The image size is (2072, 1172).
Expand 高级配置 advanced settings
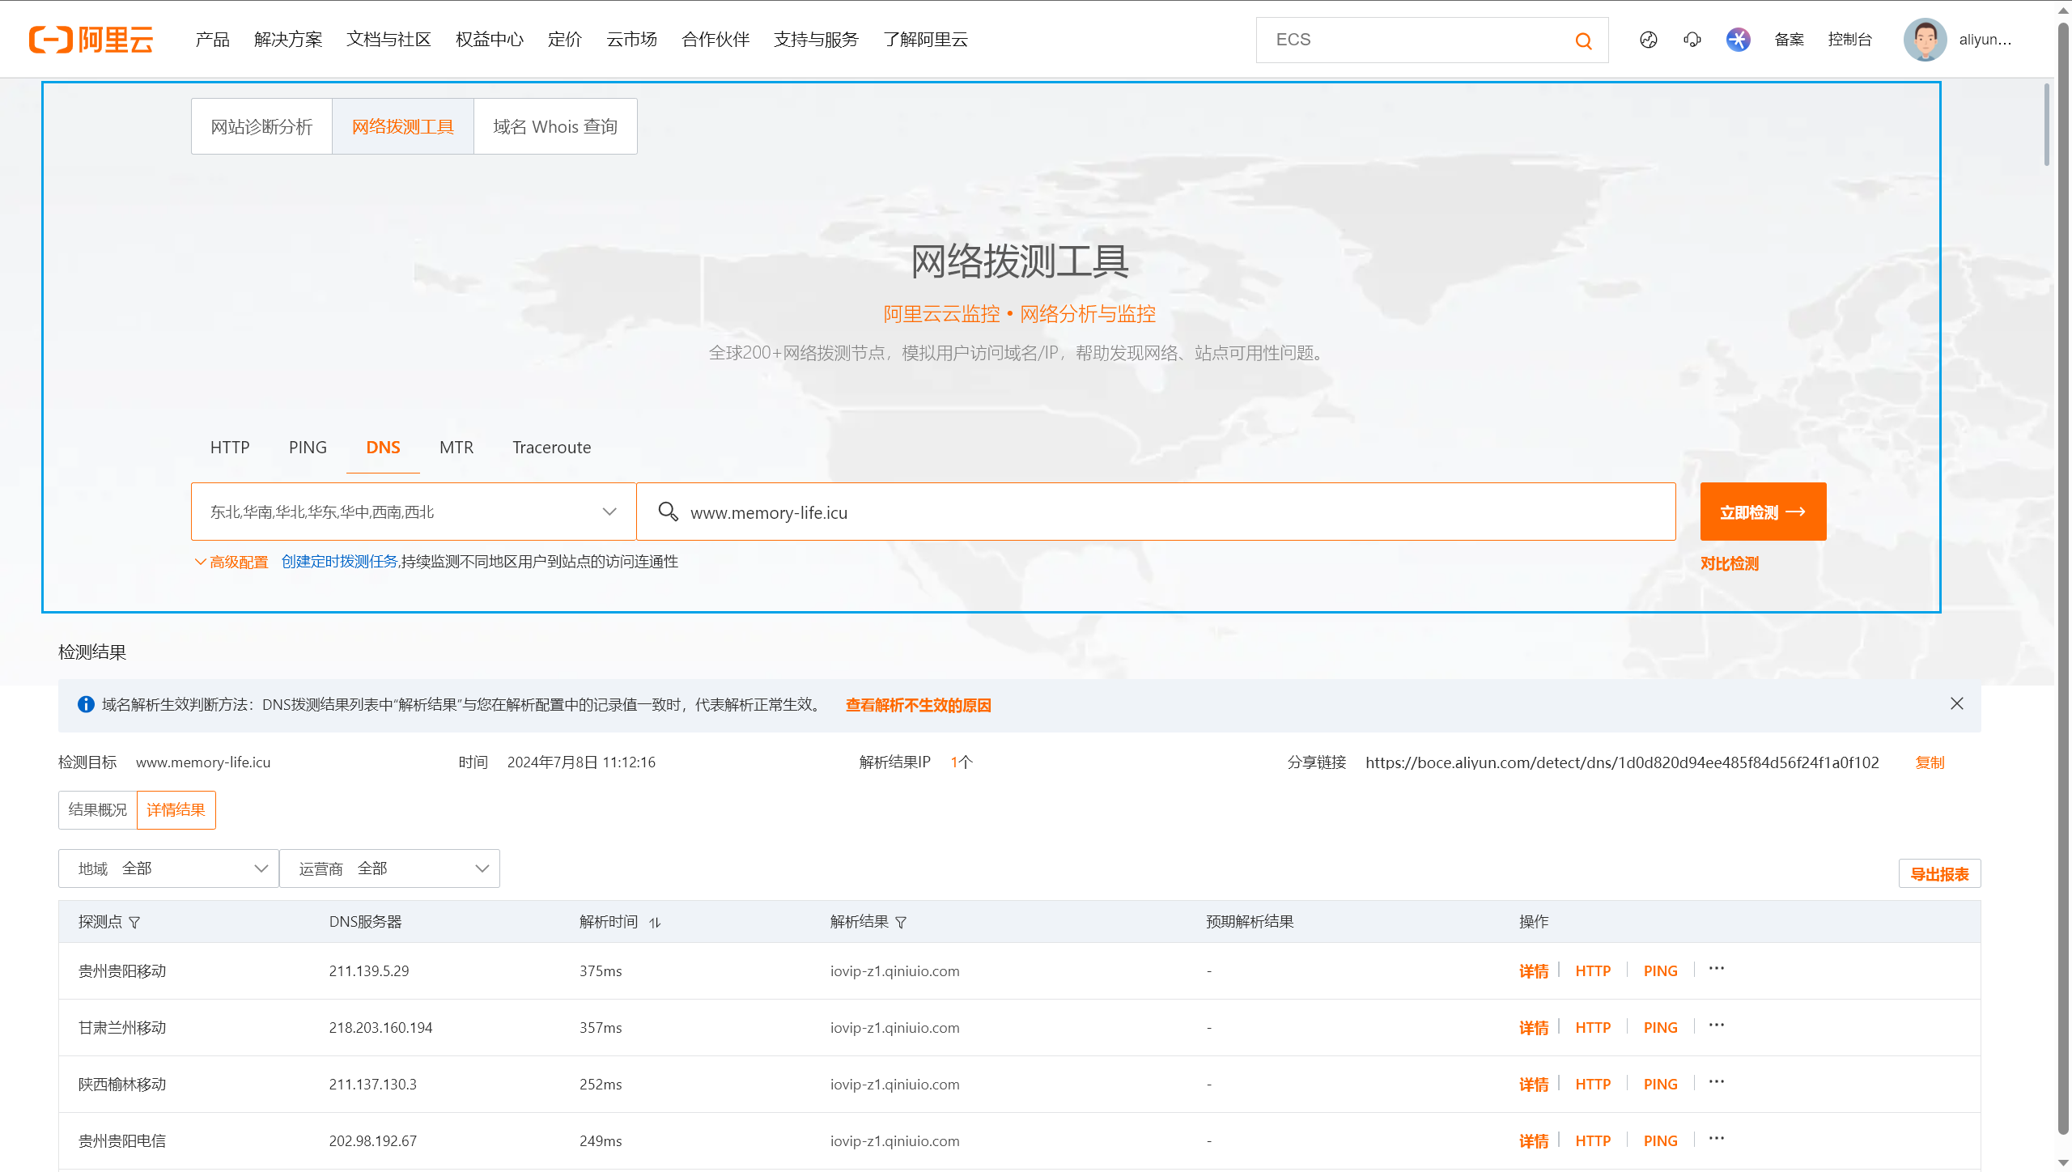point(231,562)
